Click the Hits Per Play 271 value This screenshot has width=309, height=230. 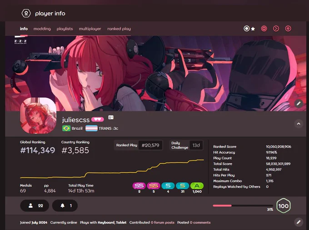pos(269,175)
